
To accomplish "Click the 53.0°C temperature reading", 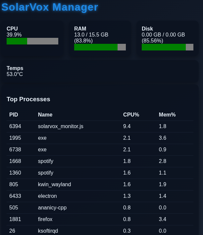I will tap(15, 74).
